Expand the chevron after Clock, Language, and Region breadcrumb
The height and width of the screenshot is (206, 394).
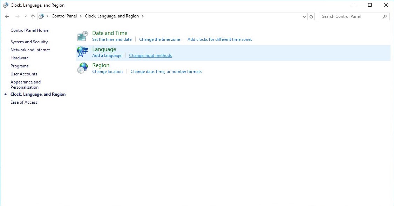[143, 16]
